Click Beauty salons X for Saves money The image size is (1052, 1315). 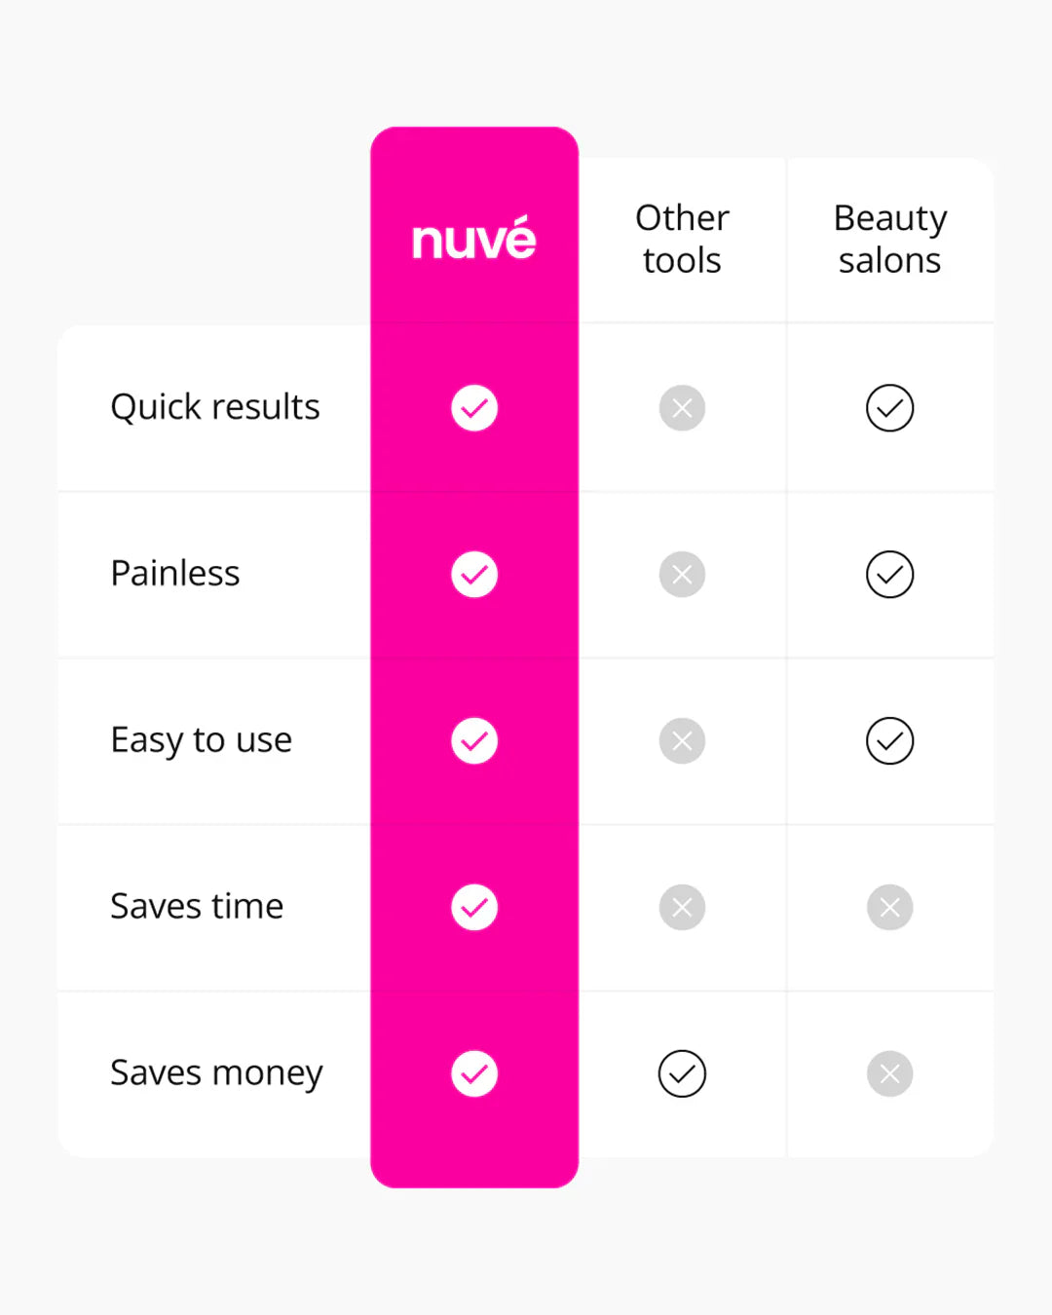(889, 1073)
